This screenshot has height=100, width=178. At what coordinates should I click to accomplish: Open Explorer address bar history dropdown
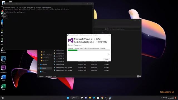(103, 29)
